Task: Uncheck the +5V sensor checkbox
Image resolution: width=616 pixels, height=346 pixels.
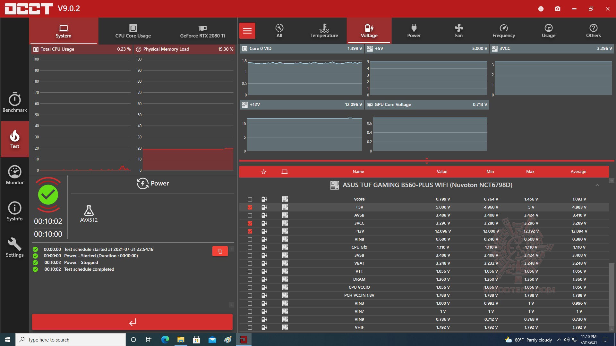Action: (x=250, y=207)
